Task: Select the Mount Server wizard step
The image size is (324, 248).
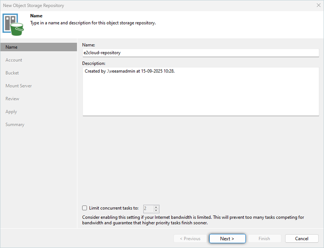Action: (x=18, y=86)
